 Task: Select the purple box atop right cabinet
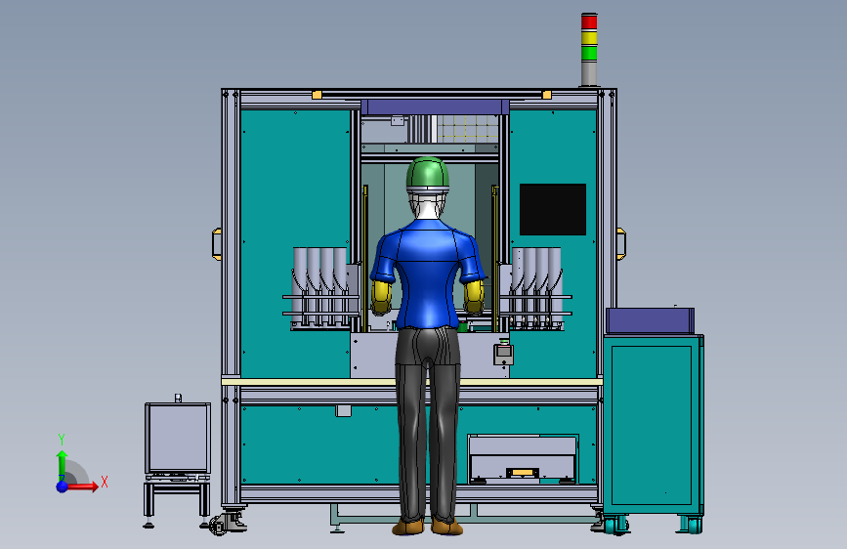tap(650, 320)
